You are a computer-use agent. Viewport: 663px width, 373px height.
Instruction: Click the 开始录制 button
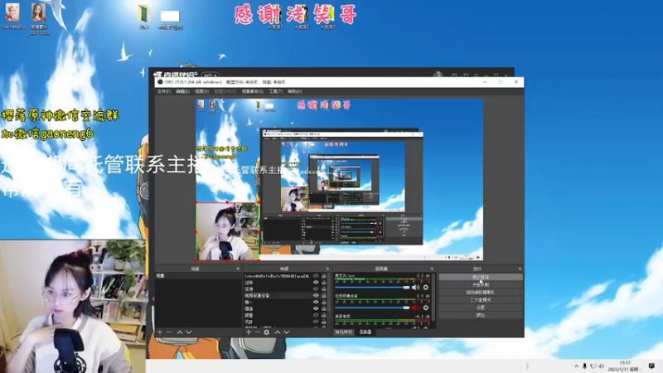[x=481, y=284]
